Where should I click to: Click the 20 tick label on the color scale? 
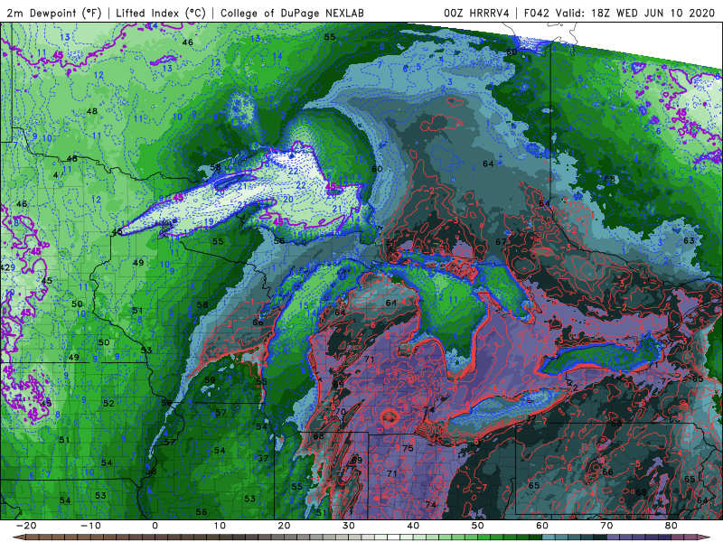click(x=284, y=526)
